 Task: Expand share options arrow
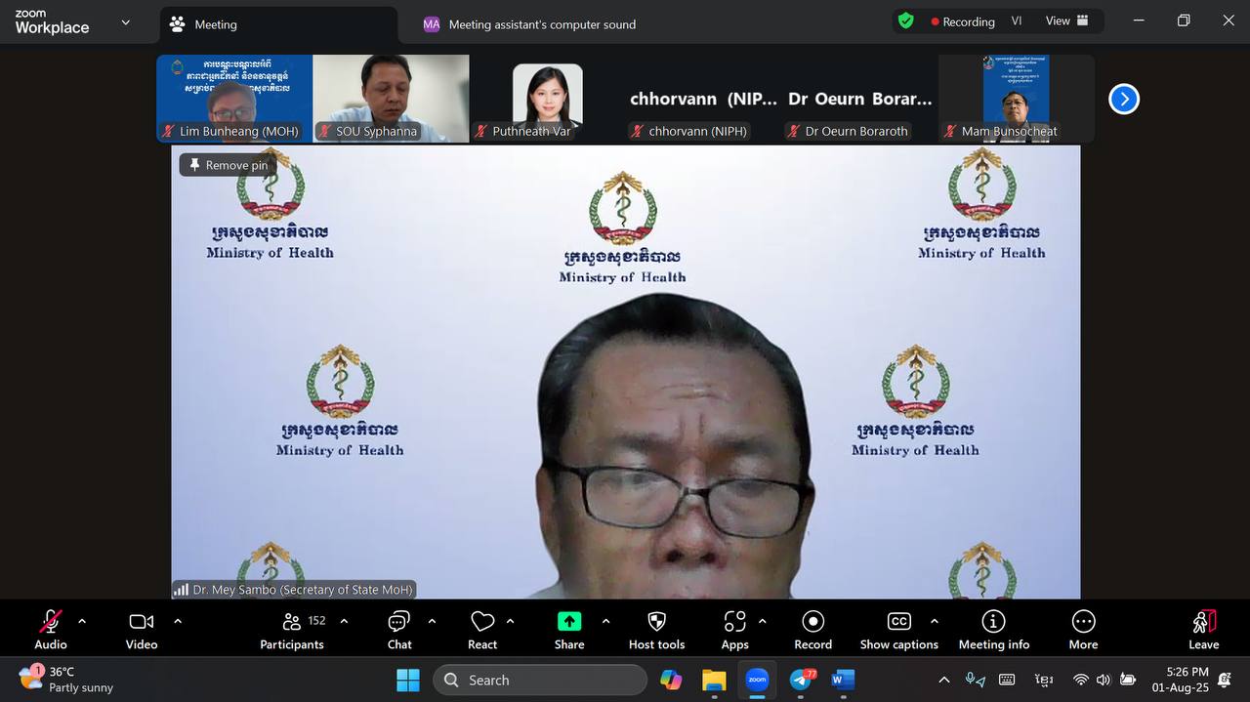point(605,621)
